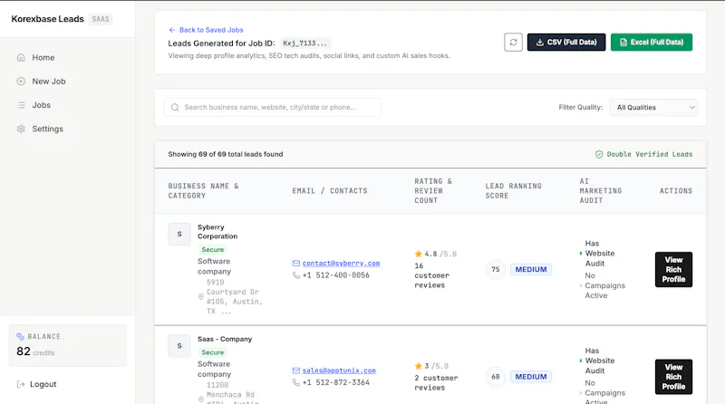Viewport: 725px width, 404px height.
Task: Click the balance credits coin icon
Action: [x=20, y=336]
